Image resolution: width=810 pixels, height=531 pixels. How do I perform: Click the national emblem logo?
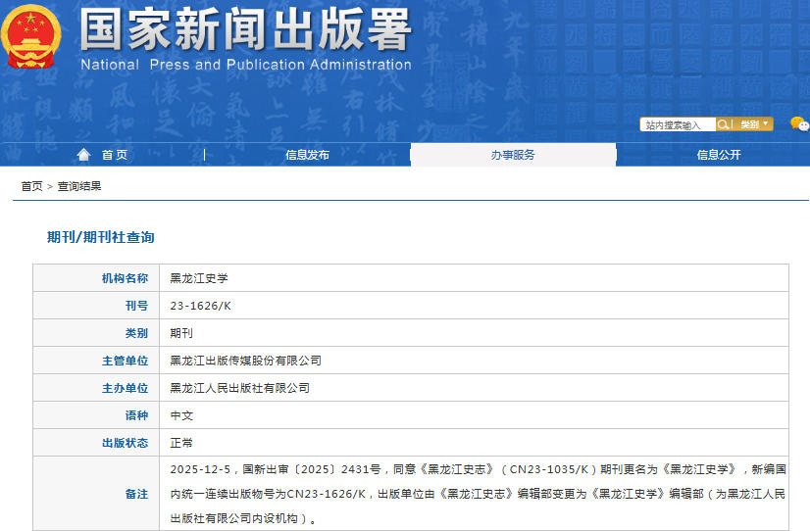[x=31, y=36]
